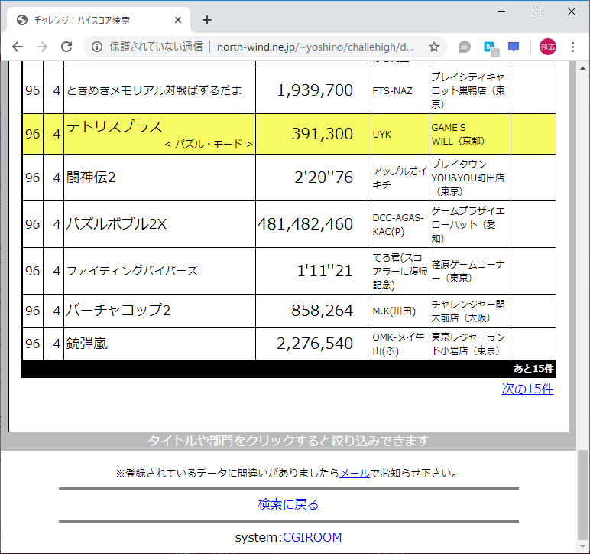
Task: Bookmark this page with the star icon
Action: click(x=434, y=47)
